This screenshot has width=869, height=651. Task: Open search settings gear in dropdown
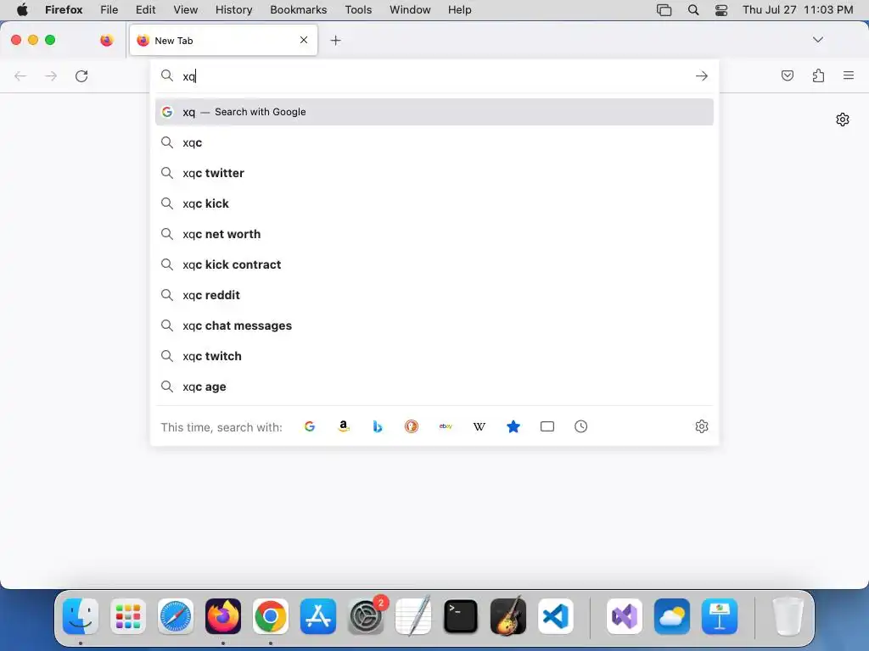702,426
